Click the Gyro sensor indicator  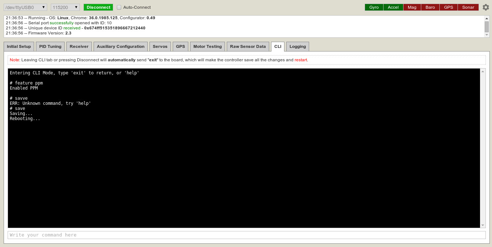(x=374, y=7)
